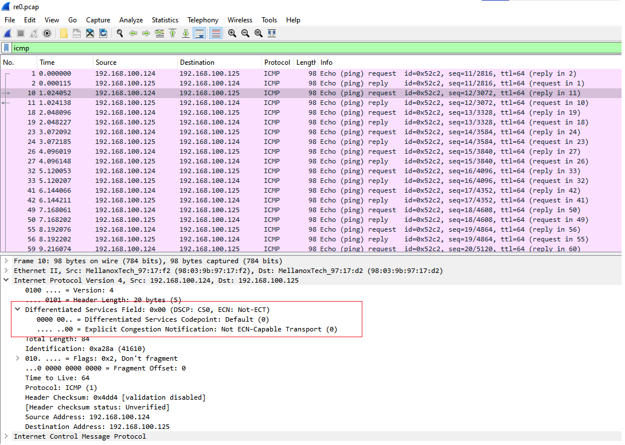625x445 pixels.
Task: Close the current capture file icon
Action: point(90,33)
